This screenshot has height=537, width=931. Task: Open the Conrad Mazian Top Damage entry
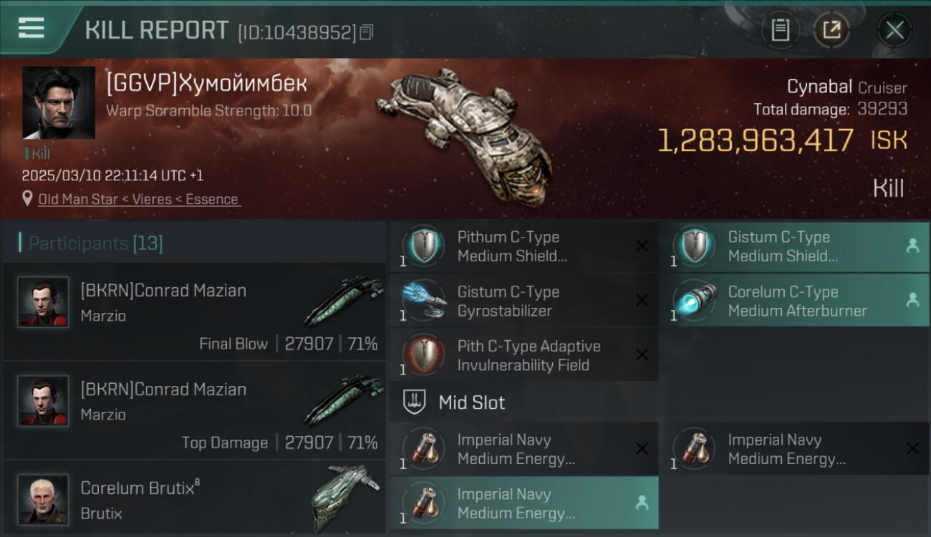point(195,410)
